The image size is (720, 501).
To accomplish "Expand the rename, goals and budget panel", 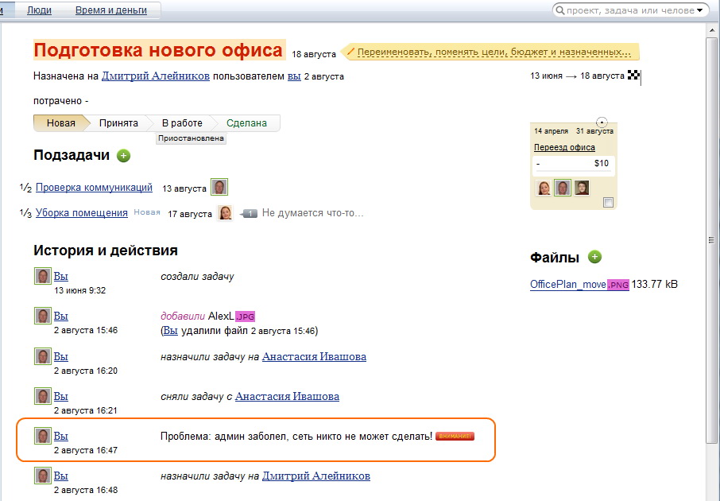I will click(x=494, y=52).
